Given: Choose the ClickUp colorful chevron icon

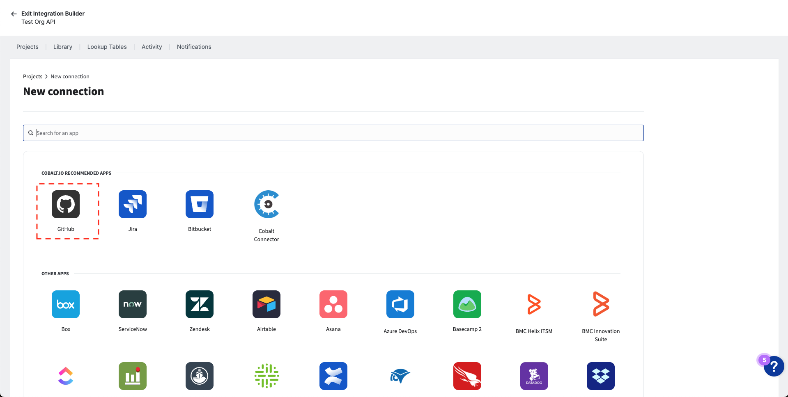Looking at the screenshot, I should click(x=66, y=376).
